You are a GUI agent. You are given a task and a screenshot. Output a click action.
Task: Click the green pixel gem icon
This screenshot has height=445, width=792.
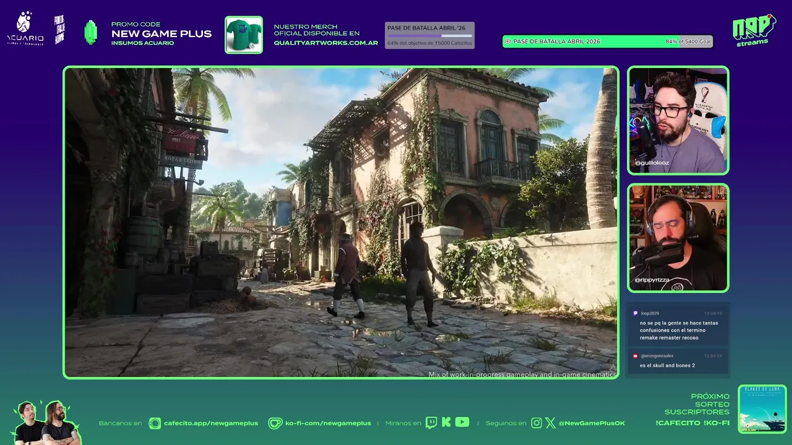pyautogui.click(x=91, y=33)
